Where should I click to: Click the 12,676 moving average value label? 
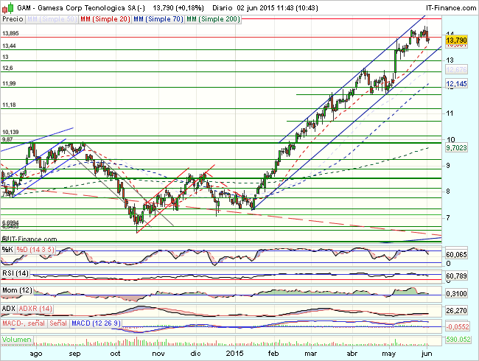coord(456,70)
